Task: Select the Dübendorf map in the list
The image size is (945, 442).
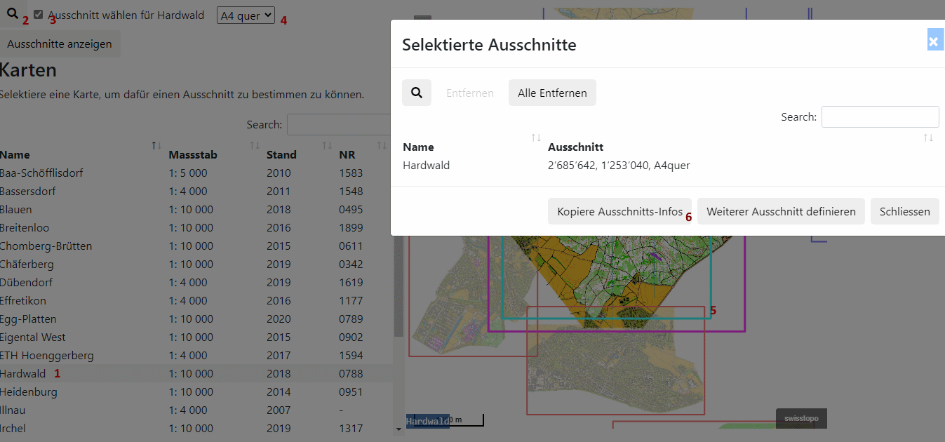Action: tap(27, 283)
